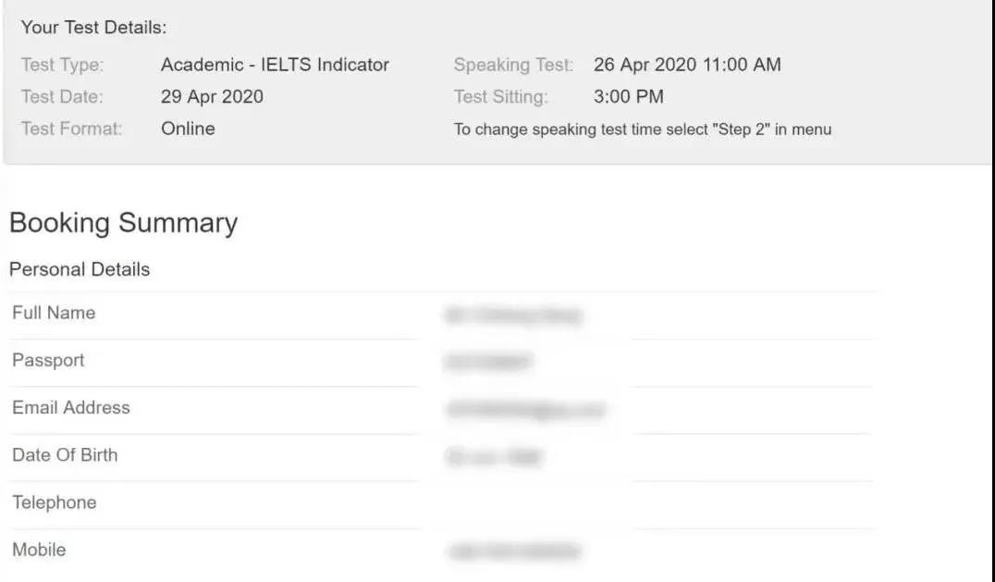Click the Telephone row label

point(55,502)
